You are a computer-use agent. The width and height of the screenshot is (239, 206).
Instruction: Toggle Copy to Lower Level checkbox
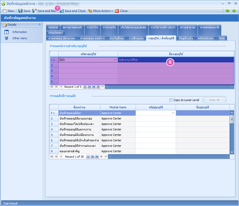point(171,100)
